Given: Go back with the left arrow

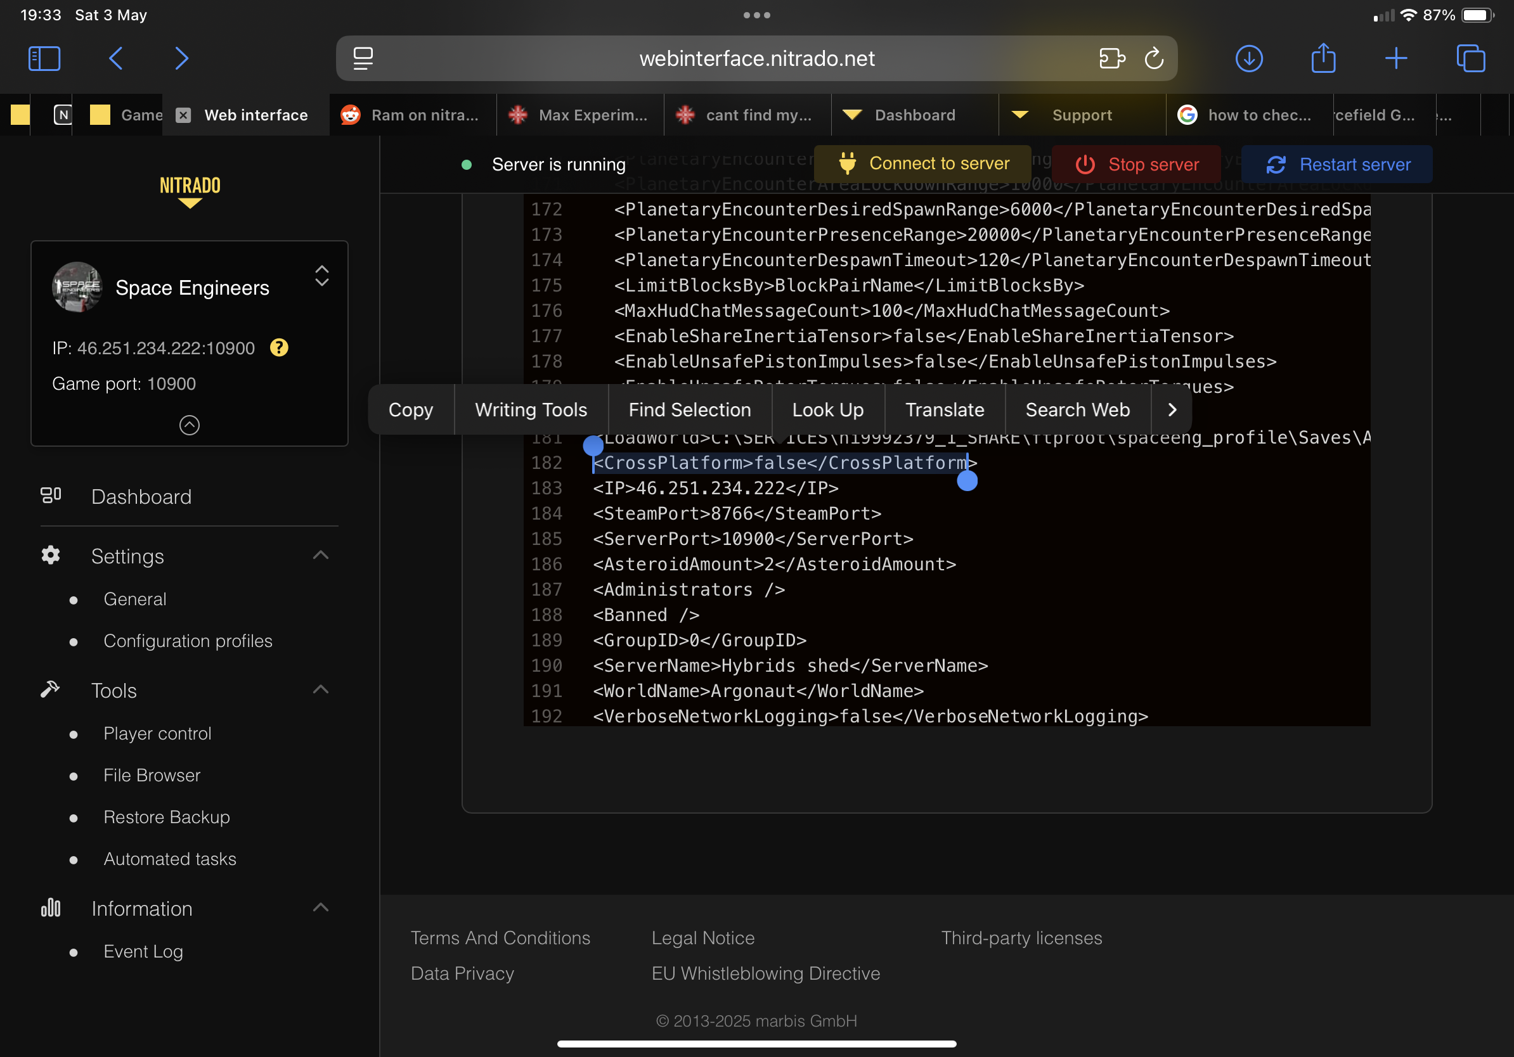Looking at the screenshot, I should click(x=115, y=59).
